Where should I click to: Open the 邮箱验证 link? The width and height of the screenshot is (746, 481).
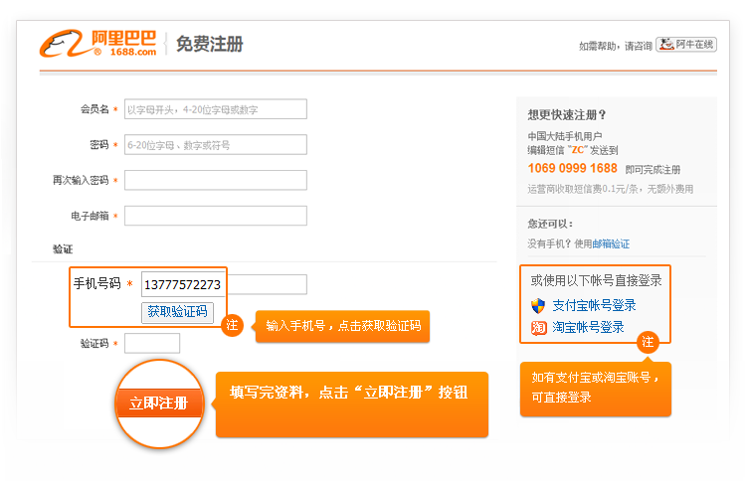[611, 243]
